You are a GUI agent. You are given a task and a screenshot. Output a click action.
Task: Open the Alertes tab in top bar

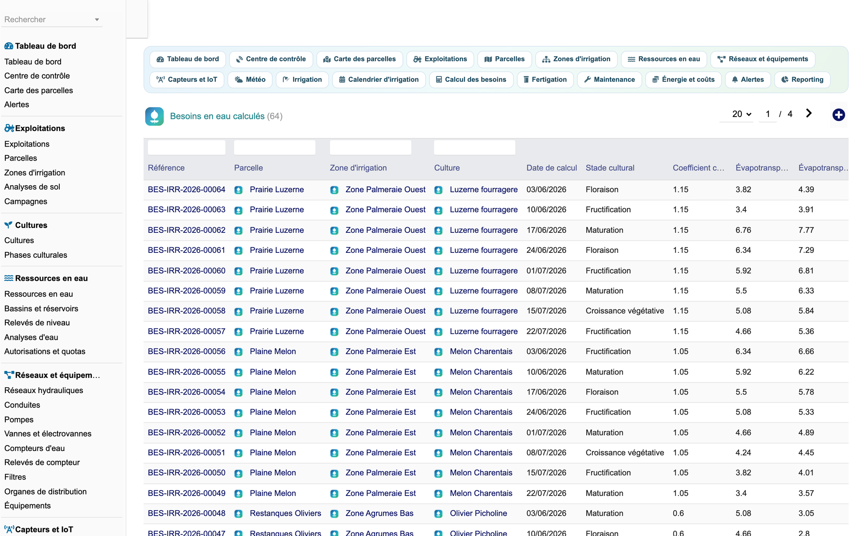(x=748, y=80)
